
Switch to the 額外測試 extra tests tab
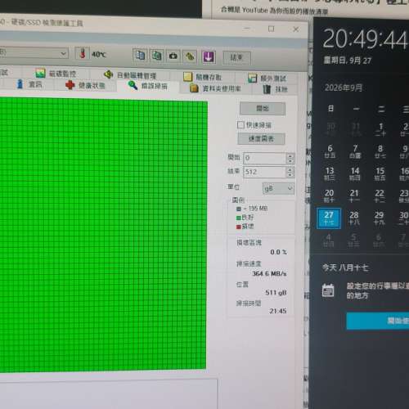coord(267,79)
